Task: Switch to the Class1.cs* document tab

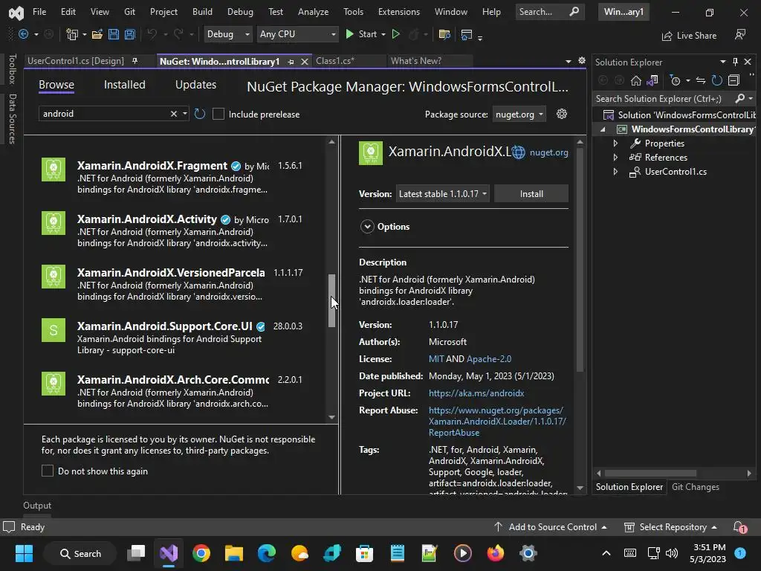Action: 336,61
